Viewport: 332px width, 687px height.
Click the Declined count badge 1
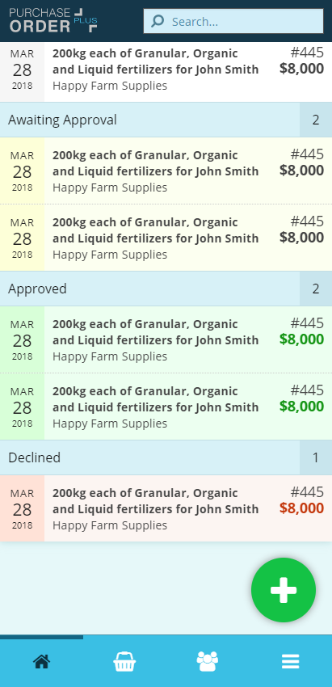click(x=316, y=457)
